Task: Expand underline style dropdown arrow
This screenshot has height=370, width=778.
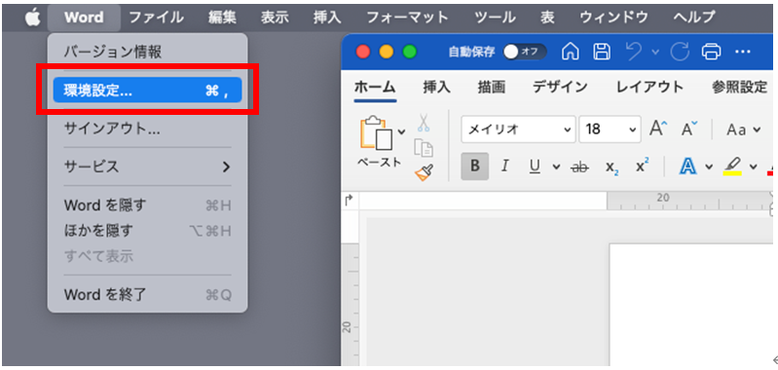Action: click(x=557, y=167)
